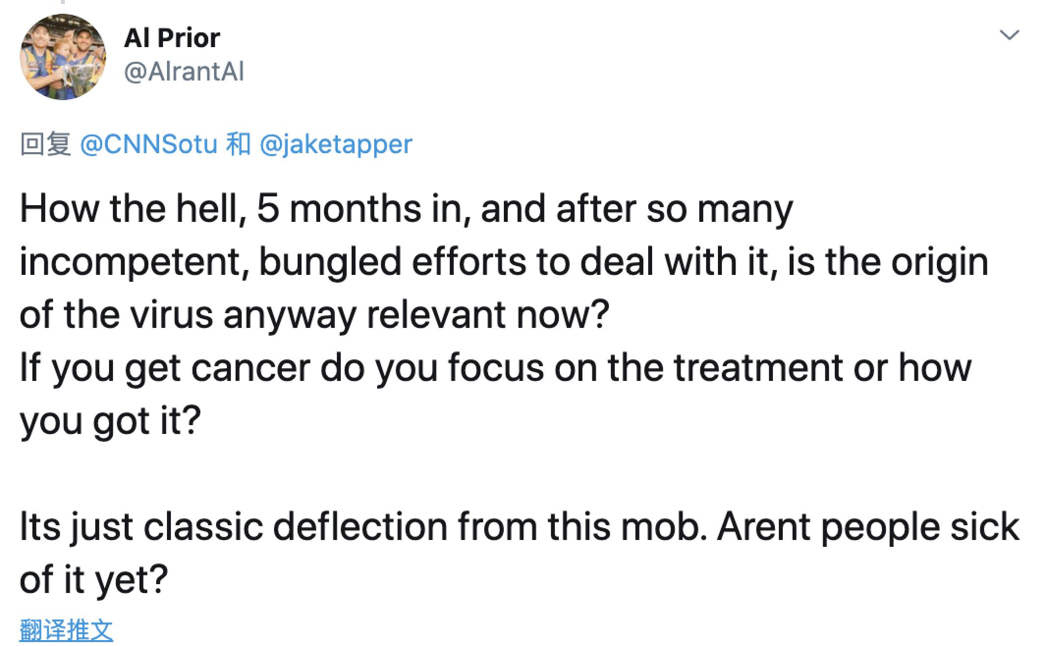Click the 翻译推文 translate tweet link
The width and height of the screenshot is (1045, 646).
tap(66, 630)
